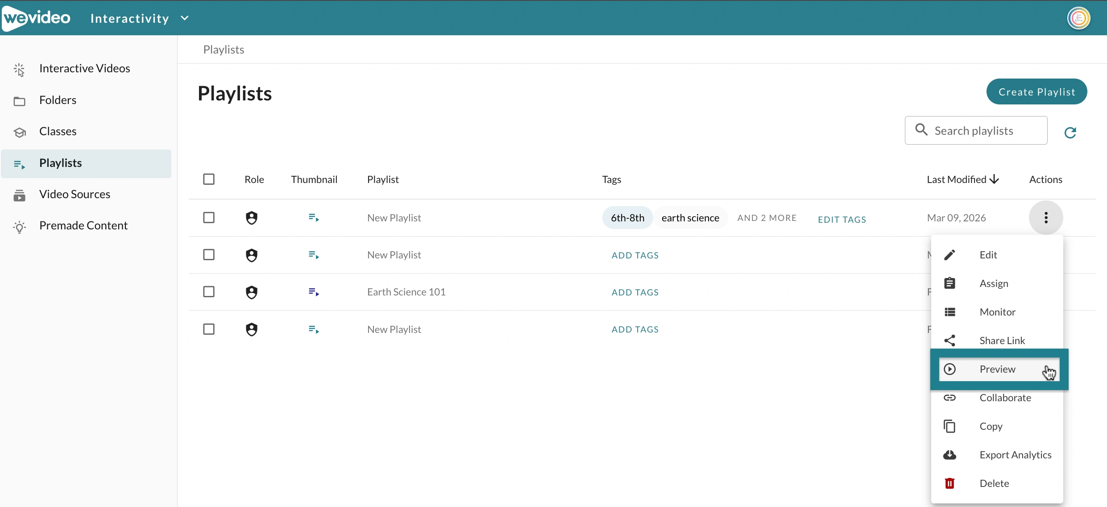Choose Monitor from actions menu

[997, 312]
